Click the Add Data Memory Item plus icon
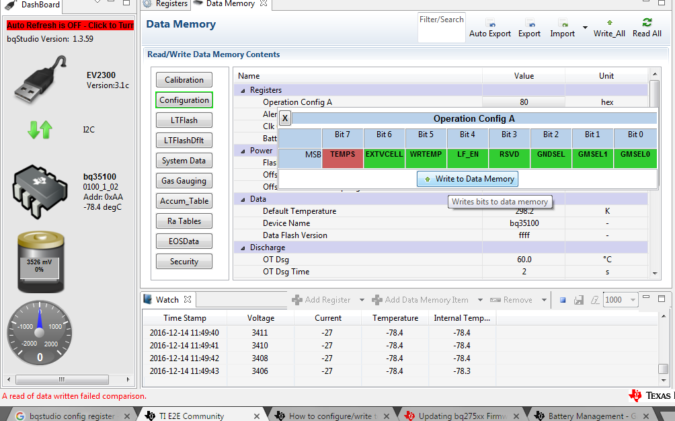 (377, 300)
